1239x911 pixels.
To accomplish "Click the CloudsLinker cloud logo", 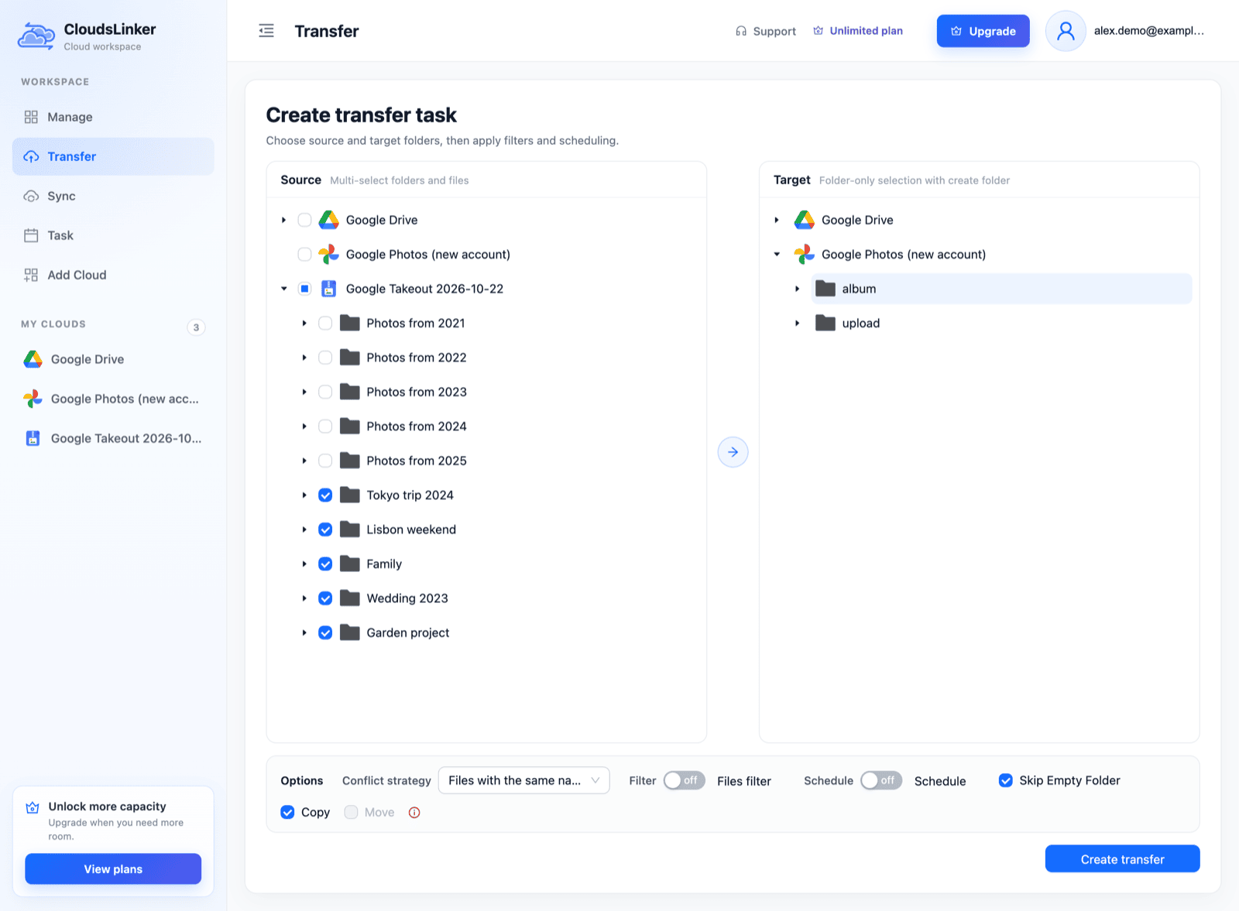I will point(36,36).
